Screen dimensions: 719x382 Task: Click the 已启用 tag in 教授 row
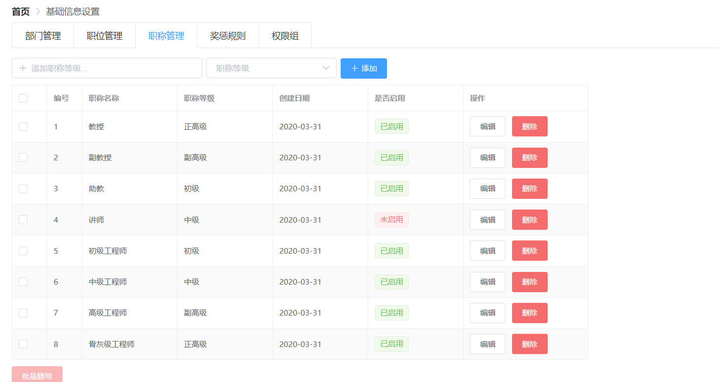(392, 126)
